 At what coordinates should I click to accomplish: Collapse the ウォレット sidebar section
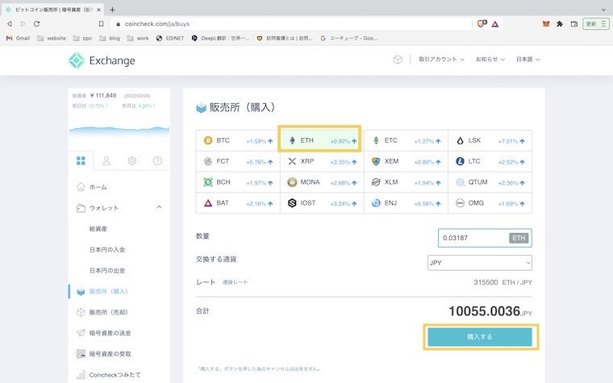(159, 208)
